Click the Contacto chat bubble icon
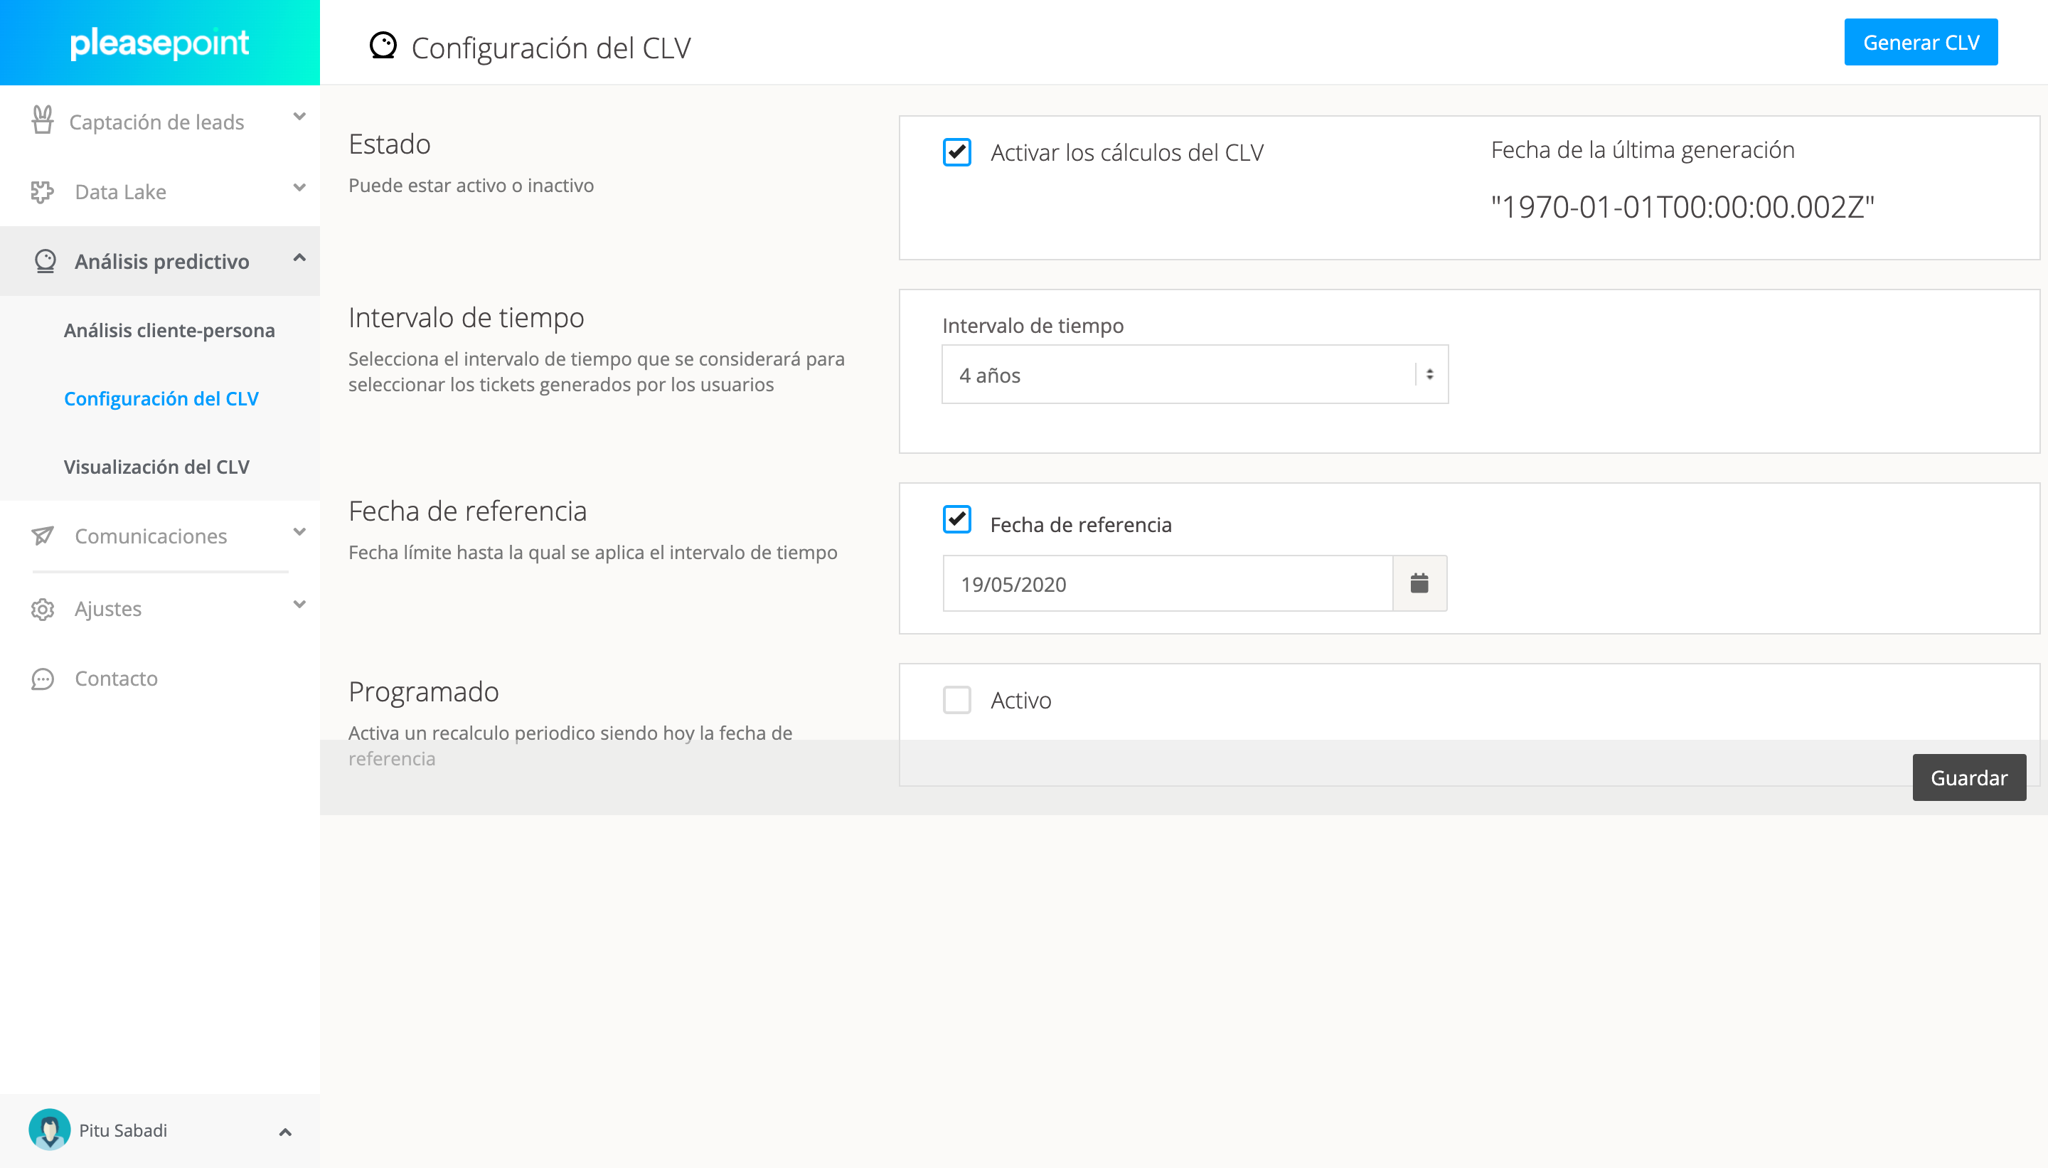The height and width of the screenshot is (1168, 2048). tap(43, 679)
